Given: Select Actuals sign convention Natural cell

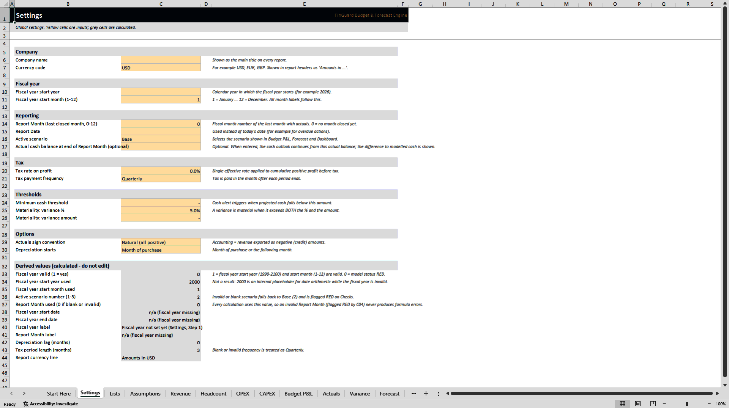Looking at the screenshot, I should [161, 242].
